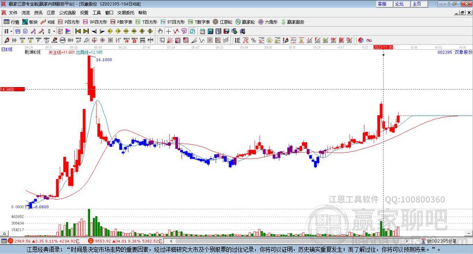The image size is (473, 254).
Task: Open the 行情 market quotes view
Action: click(11, 22)
